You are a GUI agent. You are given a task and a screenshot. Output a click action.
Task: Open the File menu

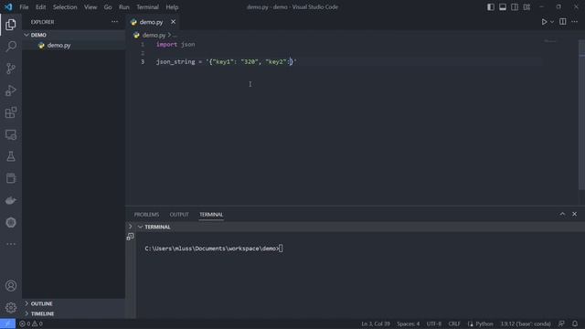(x=24, y=7)
